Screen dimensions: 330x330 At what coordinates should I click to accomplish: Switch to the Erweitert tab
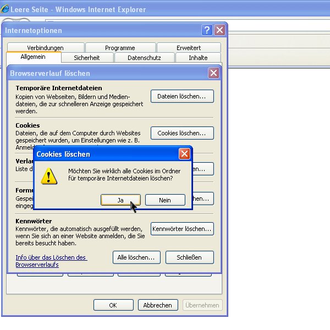coord(189,48)
